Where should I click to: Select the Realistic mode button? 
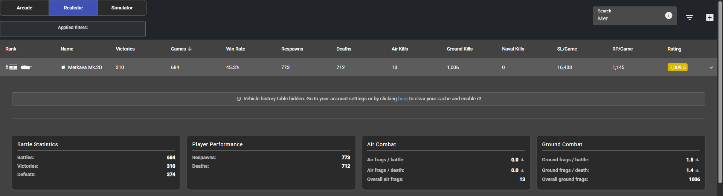(73, 8)
